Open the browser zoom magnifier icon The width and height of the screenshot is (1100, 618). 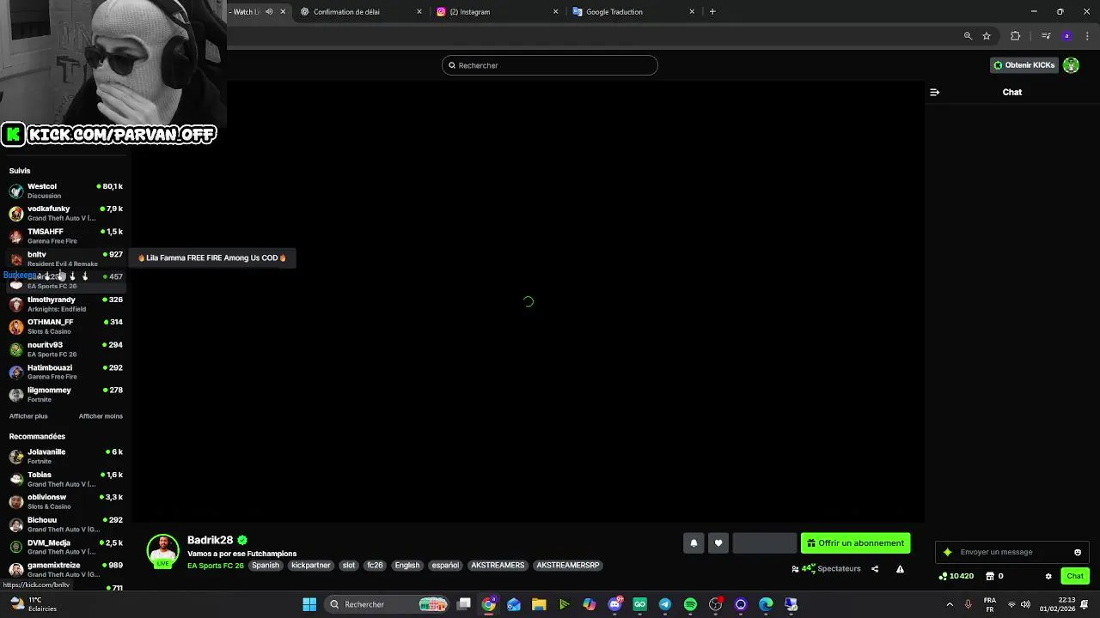968,36
